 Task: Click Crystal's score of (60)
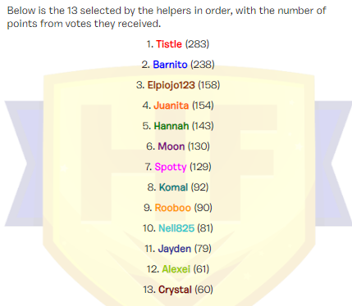click(x=203, y=290)
